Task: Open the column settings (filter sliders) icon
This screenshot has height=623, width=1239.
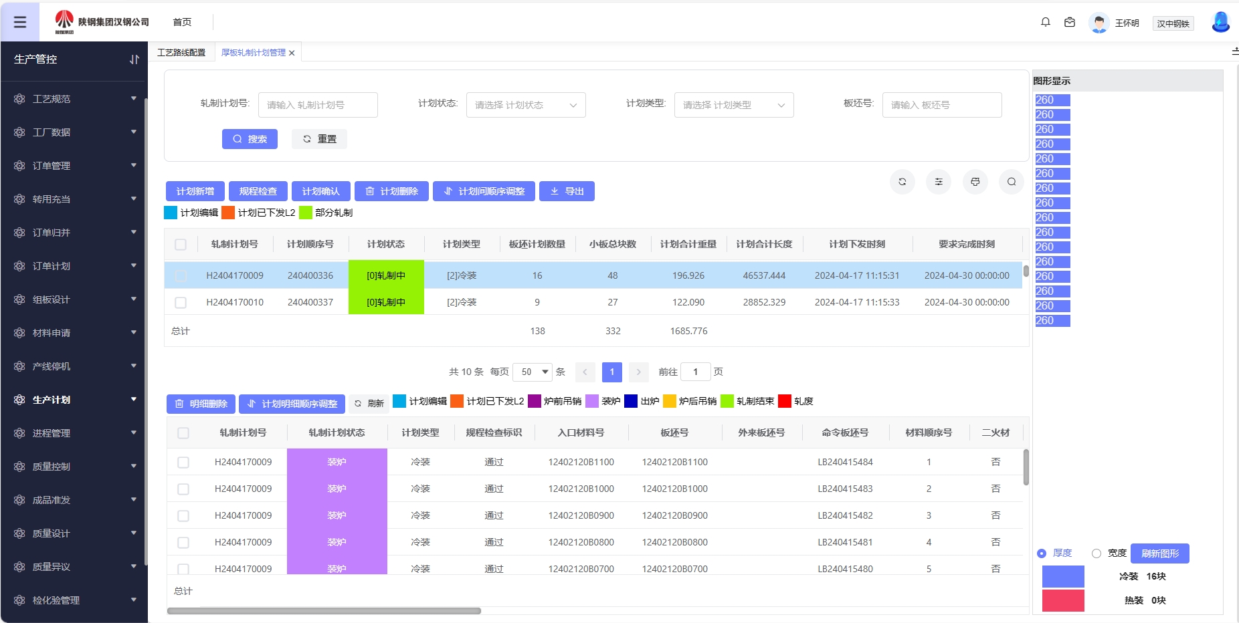Action: tap(939, 181)
